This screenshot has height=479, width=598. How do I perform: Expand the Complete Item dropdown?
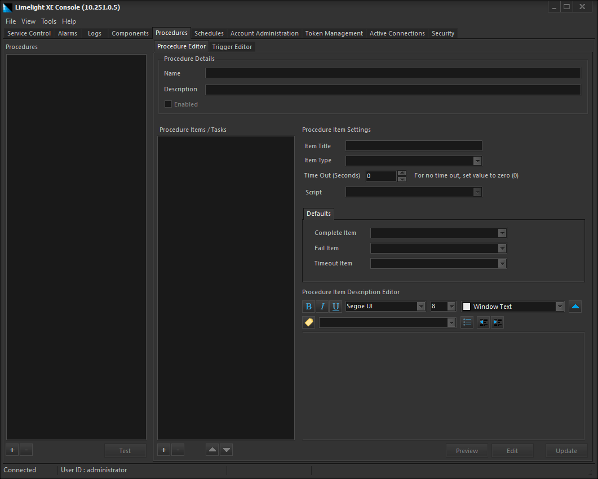click(x=502, y=233)
